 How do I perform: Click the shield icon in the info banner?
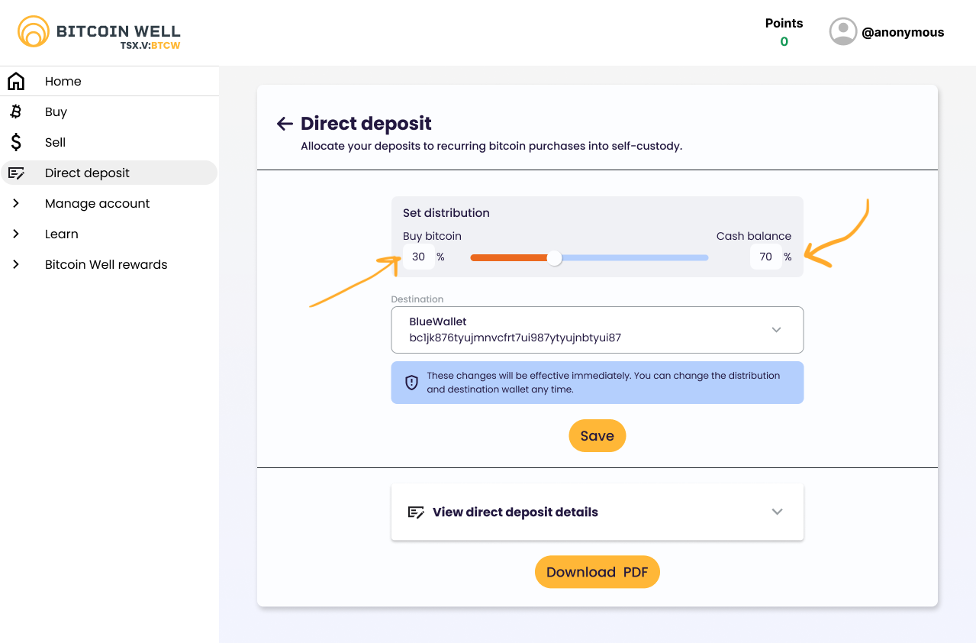coord(411,383)
